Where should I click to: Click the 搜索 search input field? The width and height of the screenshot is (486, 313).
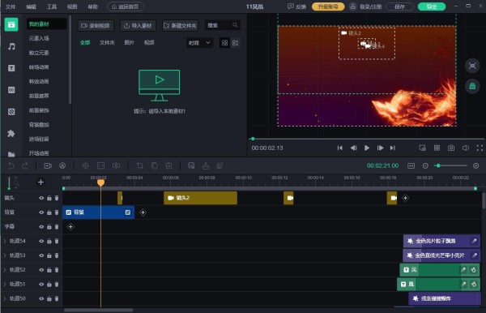(x=222, y=25)
